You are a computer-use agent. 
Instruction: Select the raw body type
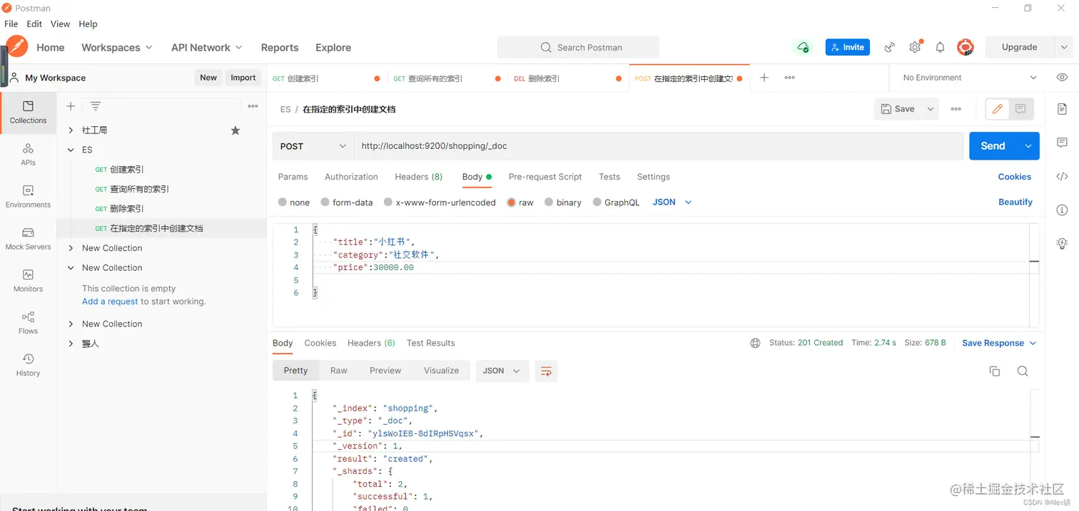pyautogui.click(x=511, y=202)
